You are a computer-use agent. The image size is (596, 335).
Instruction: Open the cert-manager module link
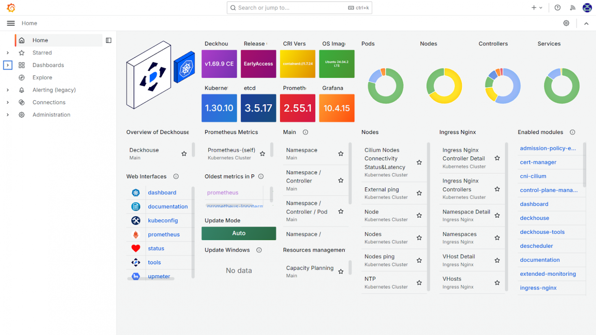(538, 162)
